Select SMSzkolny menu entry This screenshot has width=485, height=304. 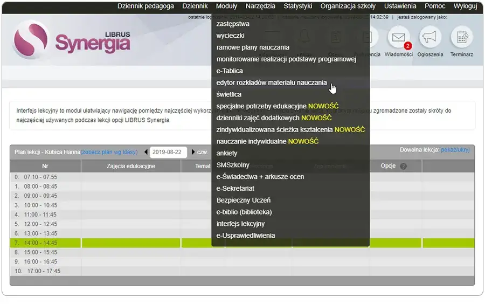pyautogui.click(x=233, y=165)
